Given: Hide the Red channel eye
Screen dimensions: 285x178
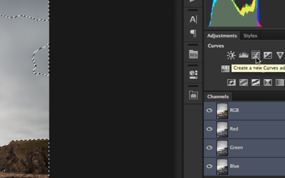Looking at the screenshot, I should click(209, 129).
